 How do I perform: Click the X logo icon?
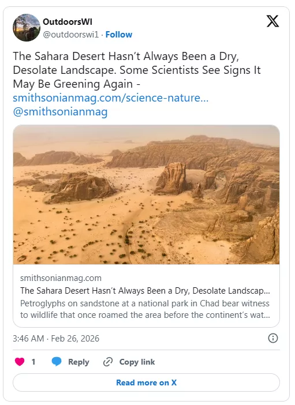[272, 21]
